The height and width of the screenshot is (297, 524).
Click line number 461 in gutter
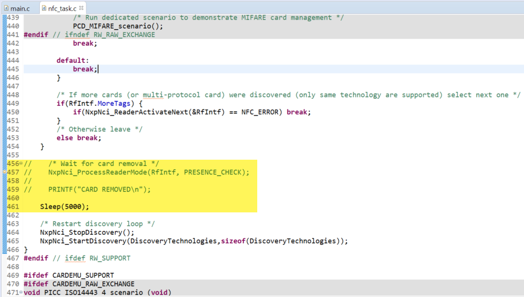(13, 207)
